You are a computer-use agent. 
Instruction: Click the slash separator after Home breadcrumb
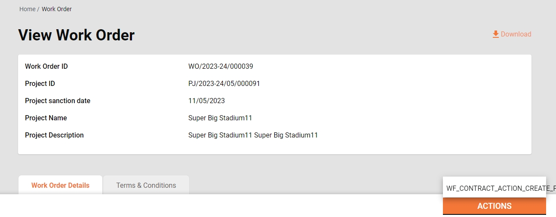[x=38, y=9]
